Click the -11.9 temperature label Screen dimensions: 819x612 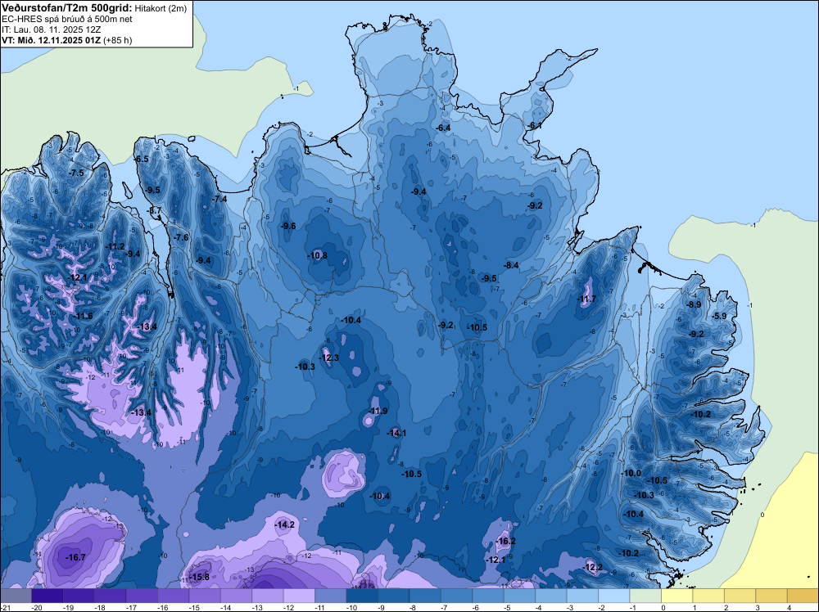[378, 411]
